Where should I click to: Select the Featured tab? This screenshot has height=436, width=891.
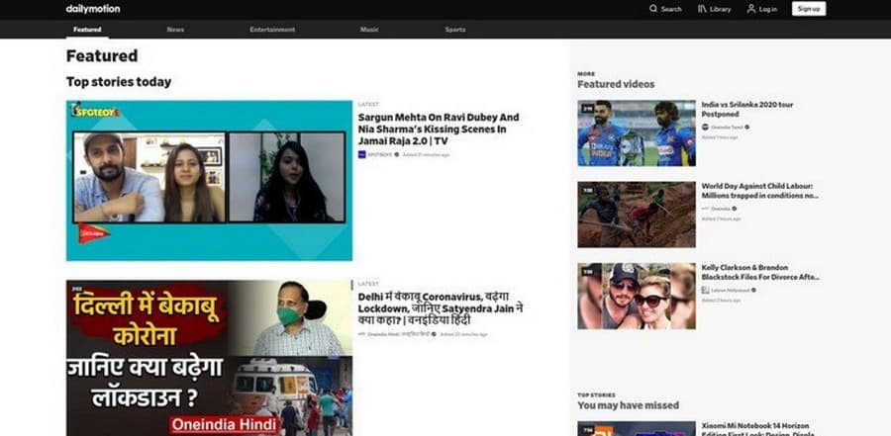point(87,30)
